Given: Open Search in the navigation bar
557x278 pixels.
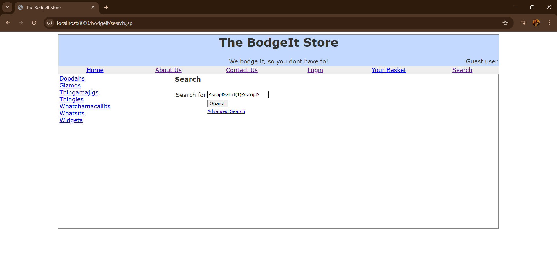Looking at the screenshot, I should click(x=462, y=70).
